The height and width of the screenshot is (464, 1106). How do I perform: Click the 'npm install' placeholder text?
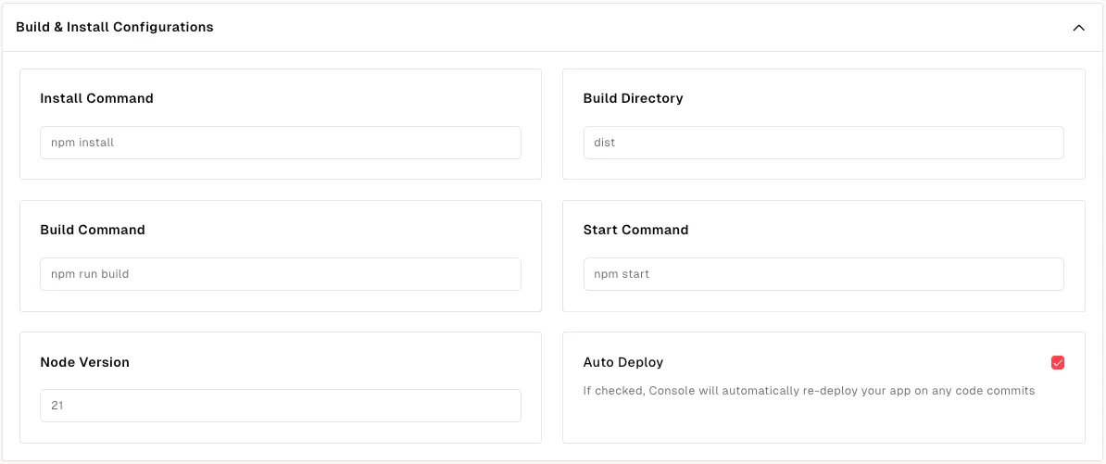click(x=82, y=143)
